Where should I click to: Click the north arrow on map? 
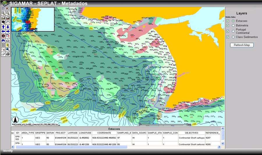(15, 120)
